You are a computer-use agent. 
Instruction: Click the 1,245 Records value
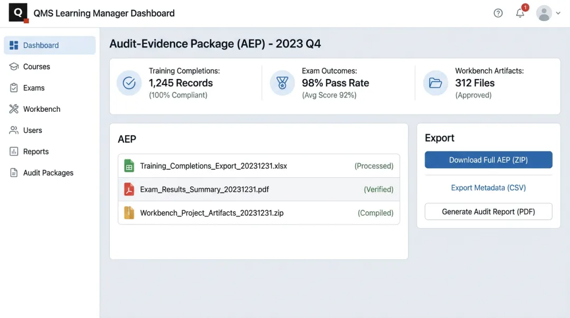180,83
